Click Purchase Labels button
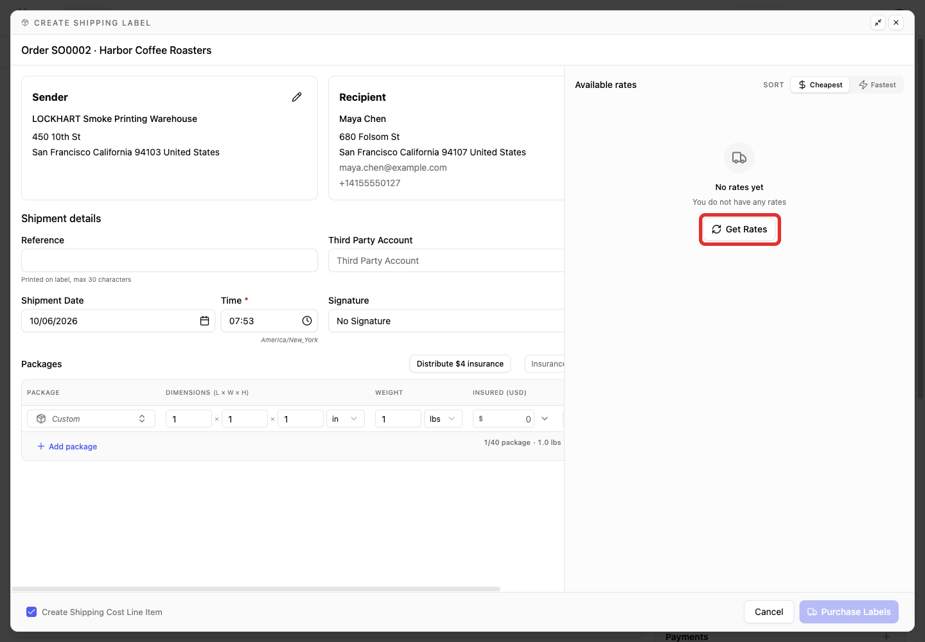Viewport: 925px width, 642px height. click(849, 612)
